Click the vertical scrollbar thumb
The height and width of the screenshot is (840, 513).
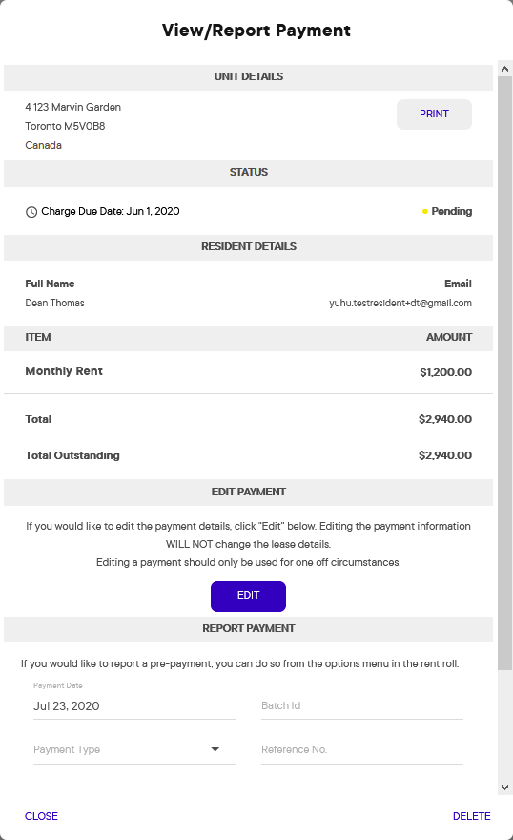pyautogui.click(x=504, y=372)
